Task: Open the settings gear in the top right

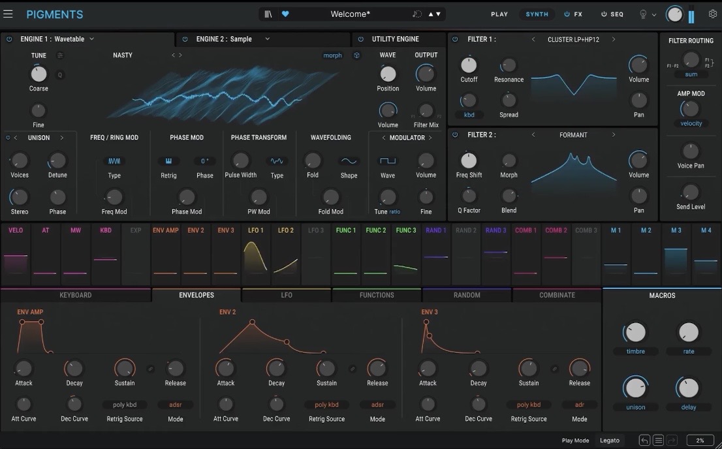Action: point(712,14)
